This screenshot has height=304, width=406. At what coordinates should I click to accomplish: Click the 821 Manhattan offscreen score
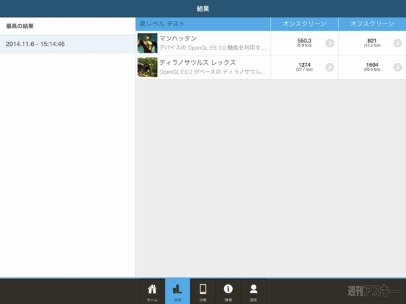pyautogui.click(x=372, y=41)
